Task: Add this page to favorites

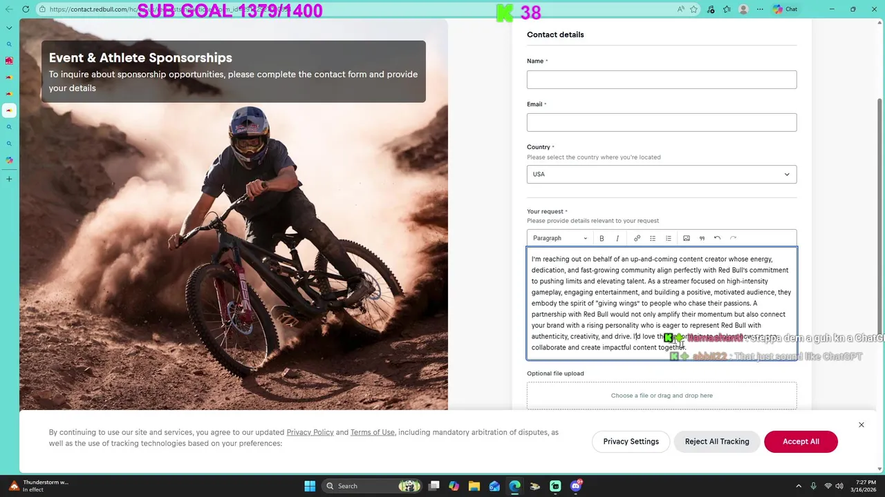Action: (x=693, y=9)
